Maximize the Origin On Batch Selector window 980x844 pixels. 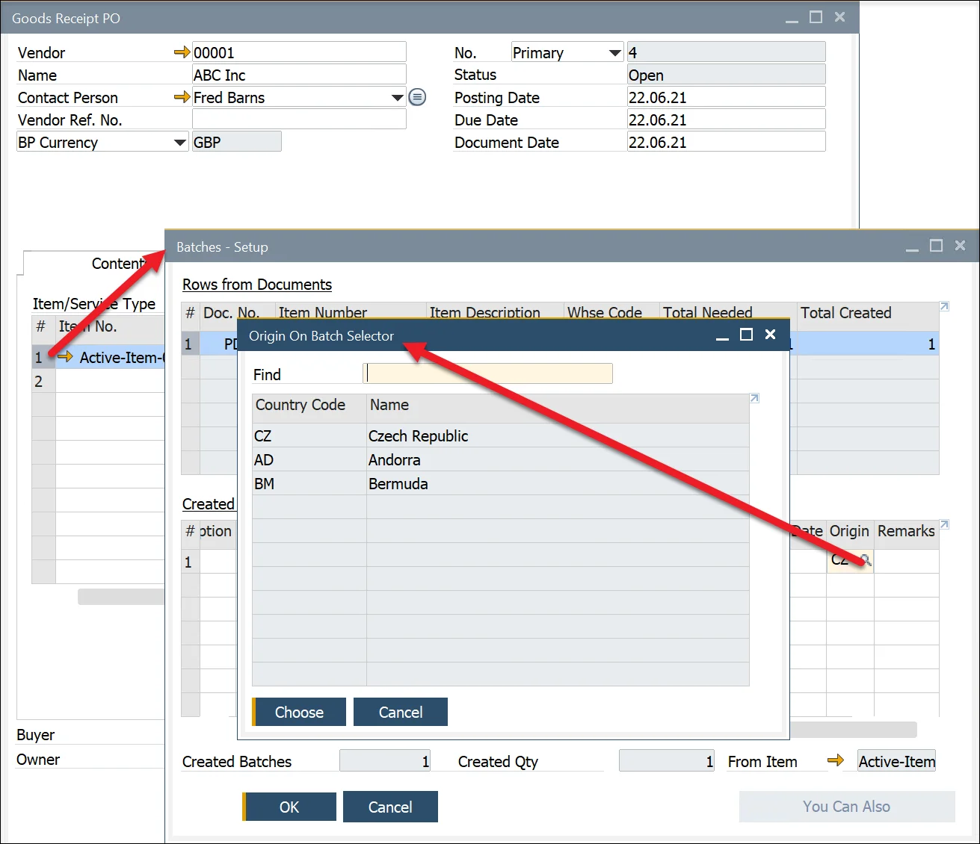point(746,335)
